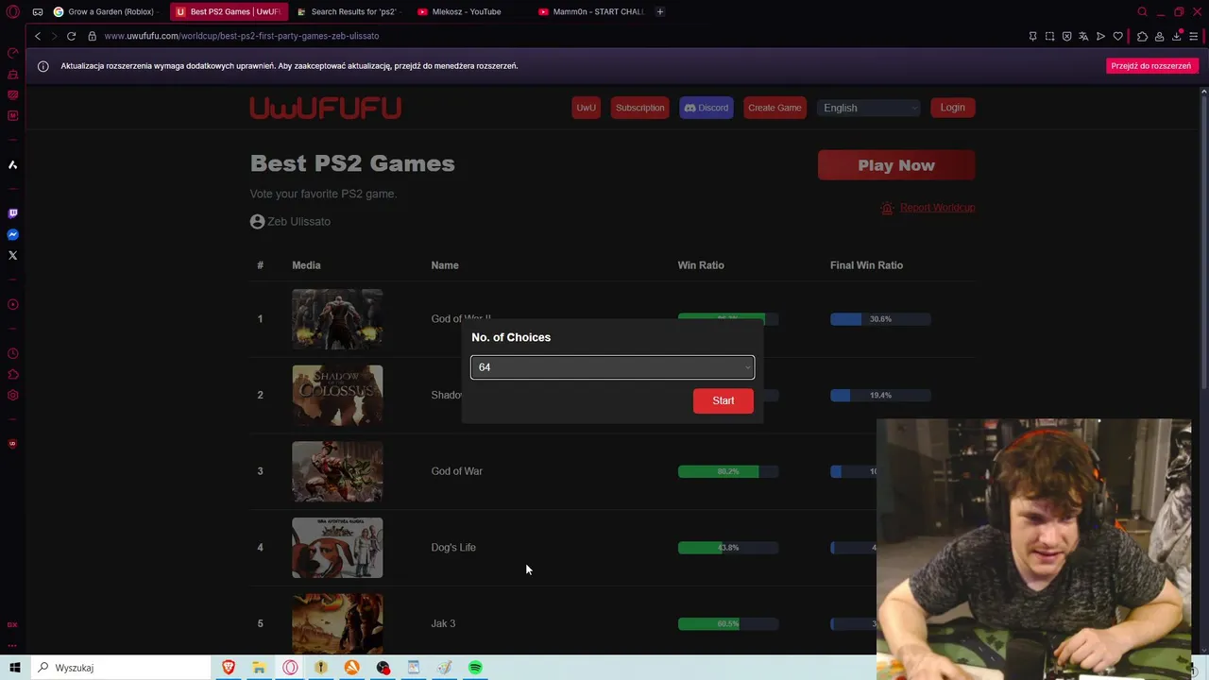Image resolution: width=1209 pixels, height=680 pixels.
Task: Open the English language dropdown
Action: coord(869,108)
